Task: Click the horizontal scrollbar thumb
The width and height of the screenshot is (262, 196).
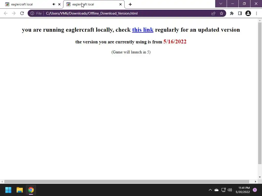Action: coord(127,181)
